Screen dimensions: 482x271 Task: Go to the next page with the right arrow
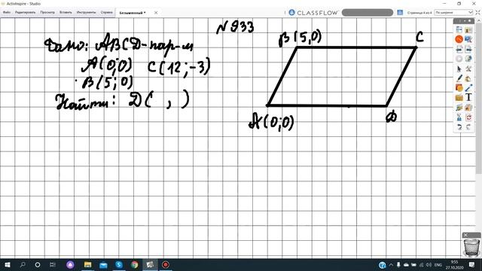point(468,49)
